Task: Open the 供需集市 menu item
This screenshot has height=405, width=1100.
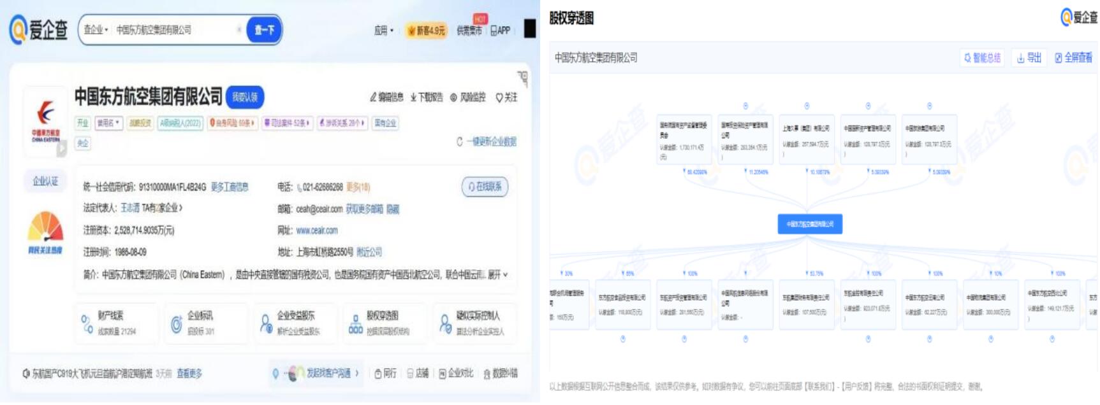Action: tap(469, 31)
